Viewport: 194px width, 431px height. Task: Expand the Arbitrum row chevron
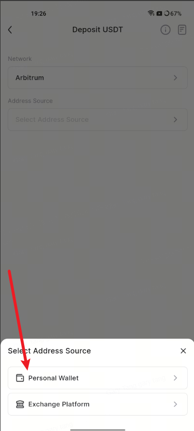[176, 78]
